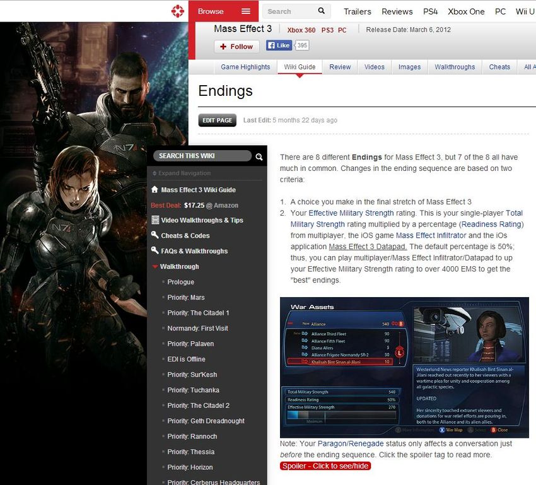536x485 pixels.
Task: Expand the wiki navigation
Action: (182, 173)
